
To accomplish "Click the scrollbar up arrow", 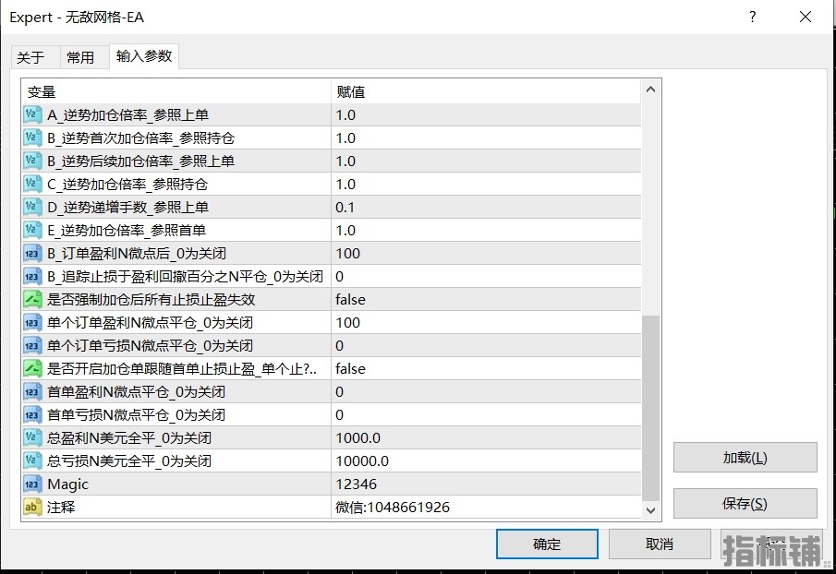I will click(x=650, y=90).
